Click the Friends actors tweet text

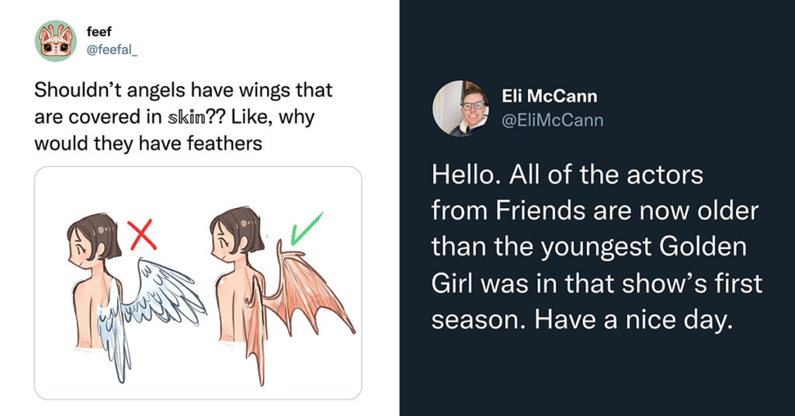tap(596, 247)
